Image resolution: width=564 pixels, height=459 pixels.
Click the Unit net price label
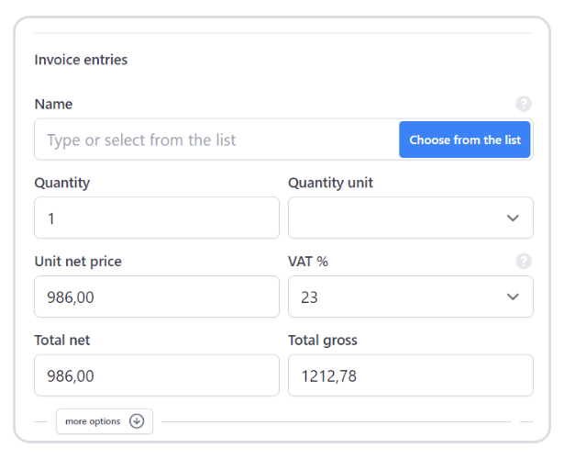click(x=78, y=262)
